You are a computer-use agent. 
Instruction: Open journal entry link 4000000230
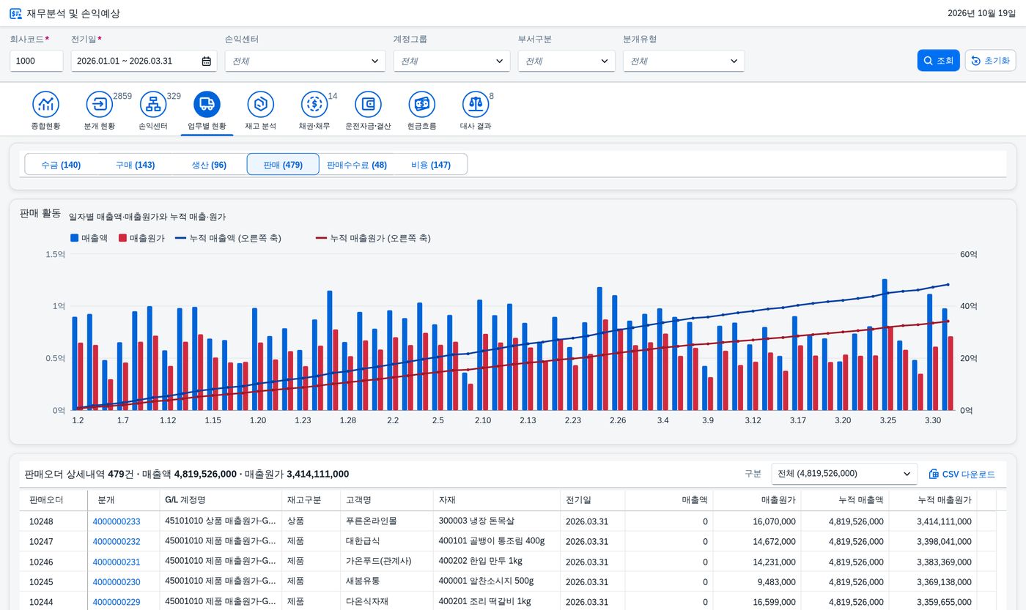[x=117, y=582]
